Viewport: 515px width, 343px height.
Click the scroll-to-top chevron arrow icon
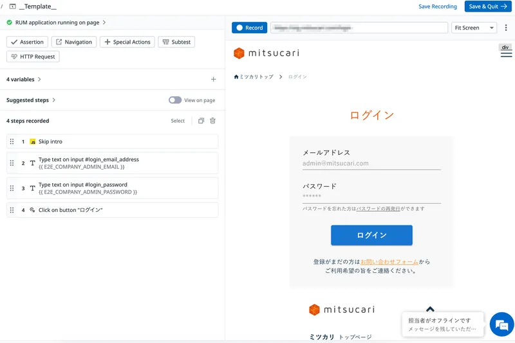coord(430,310)
